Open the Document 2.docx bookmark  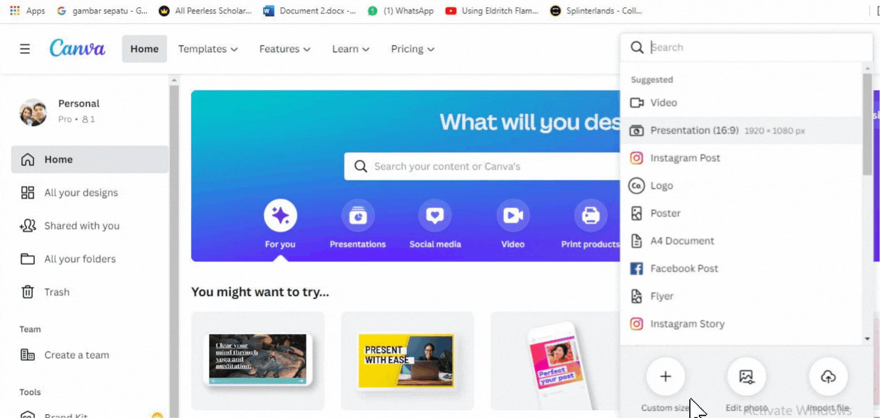click(x=310, y=11)
